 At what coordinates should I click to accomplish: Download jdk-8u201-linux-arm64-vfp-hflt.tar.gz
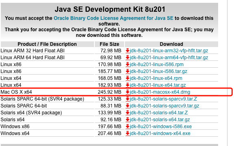pyautogui.click(x=169, y=58)
